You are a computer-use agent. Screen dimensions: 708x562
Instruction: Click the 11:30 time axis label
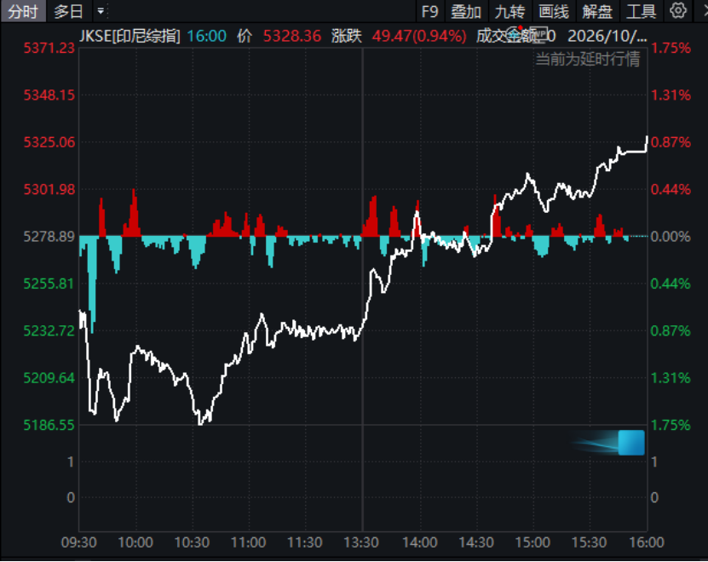click(x=305, y=542)
